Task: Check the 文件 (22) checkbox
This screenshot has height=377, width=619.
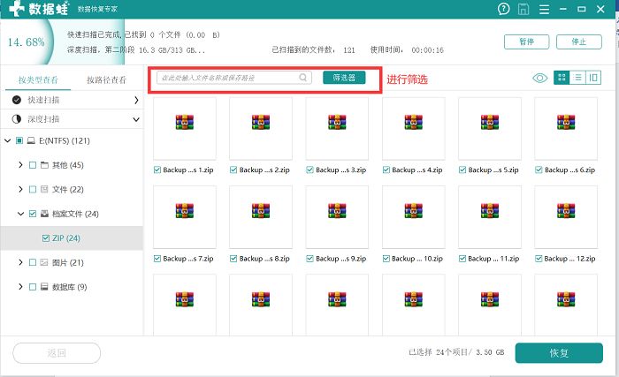Action: pyautogui.click(x=33, y=189)
